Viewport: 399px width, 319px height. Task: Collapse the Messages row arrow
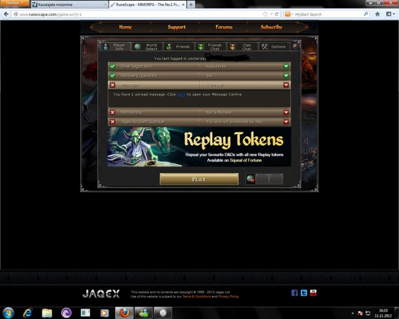point(286,85)
